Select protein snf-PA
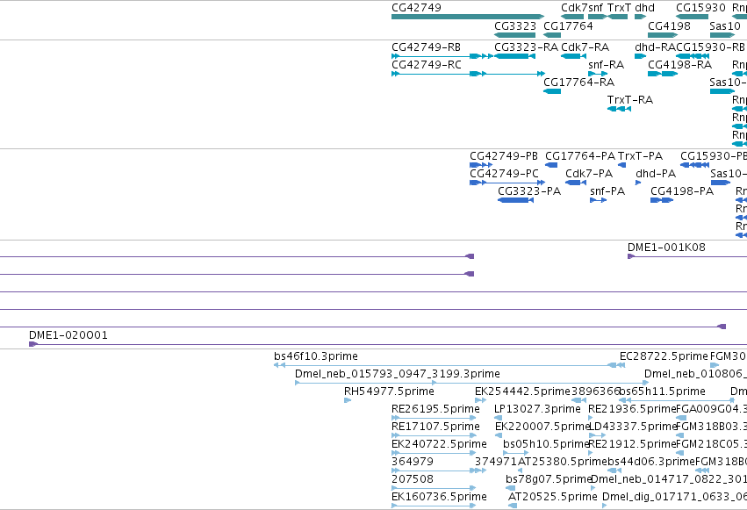This screenshot has height=510, width=747. pos(598,200)
